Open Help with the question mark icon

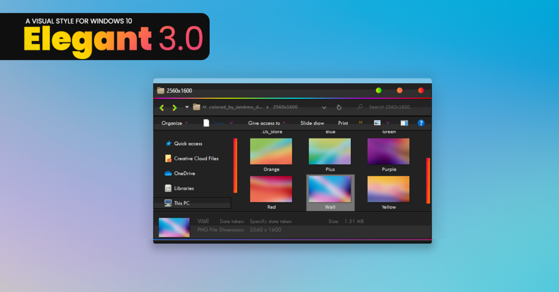(421, 123)
